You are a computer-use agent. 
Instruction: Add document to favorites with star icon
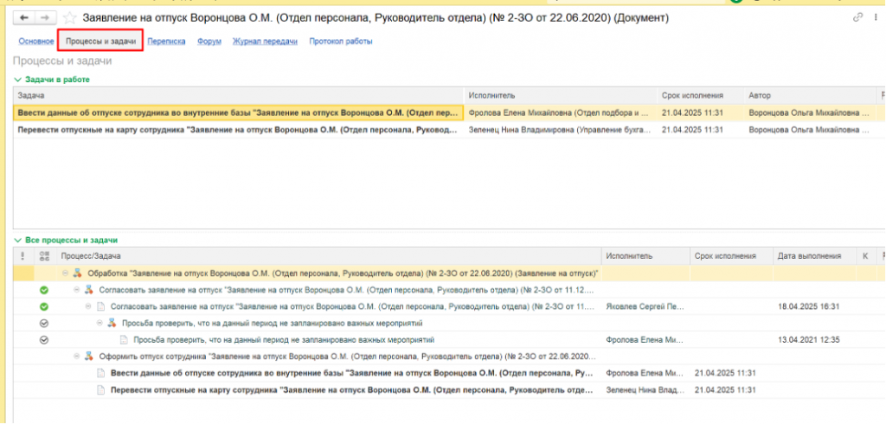point(69,17)
